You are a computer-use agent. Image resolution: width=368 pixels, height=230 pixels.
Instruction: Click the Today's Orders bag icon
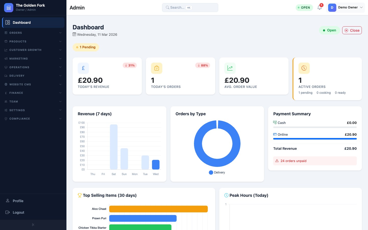point(157,68)
